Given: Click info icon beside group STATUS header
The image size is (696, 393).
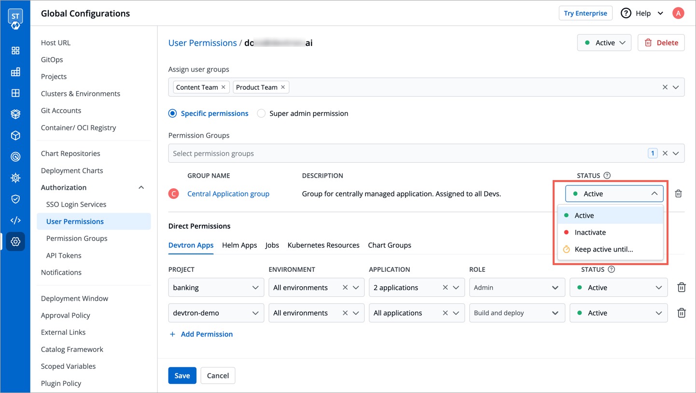Looking at the screenshot, I should 607,176.
